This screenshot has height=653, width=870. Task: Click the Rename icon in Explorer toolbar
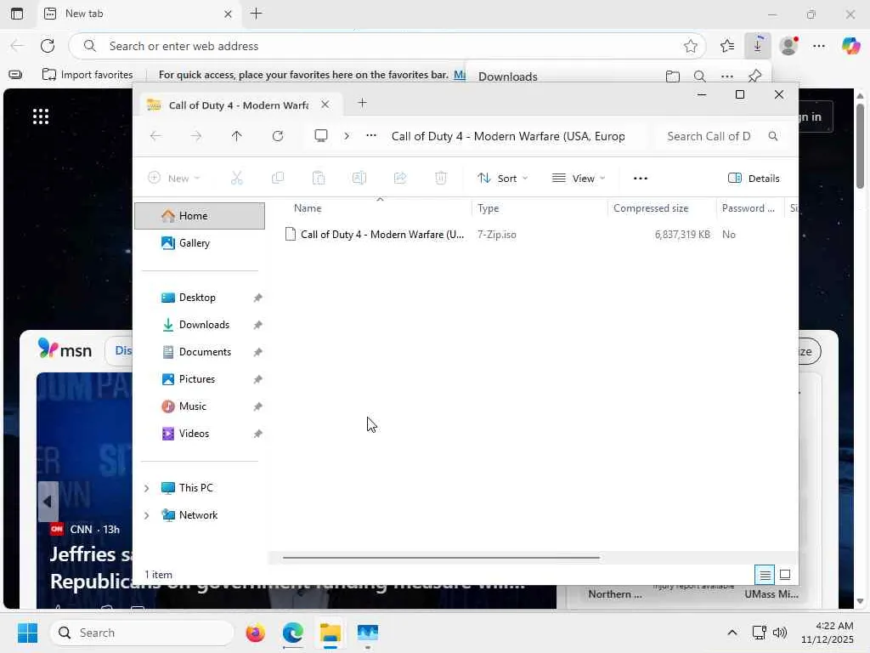[x=359, y=179]
